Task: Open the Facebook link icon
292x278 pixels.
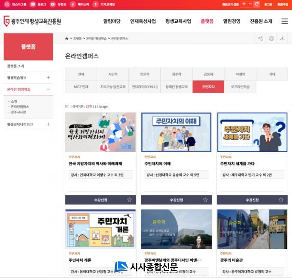Action: 73,4
